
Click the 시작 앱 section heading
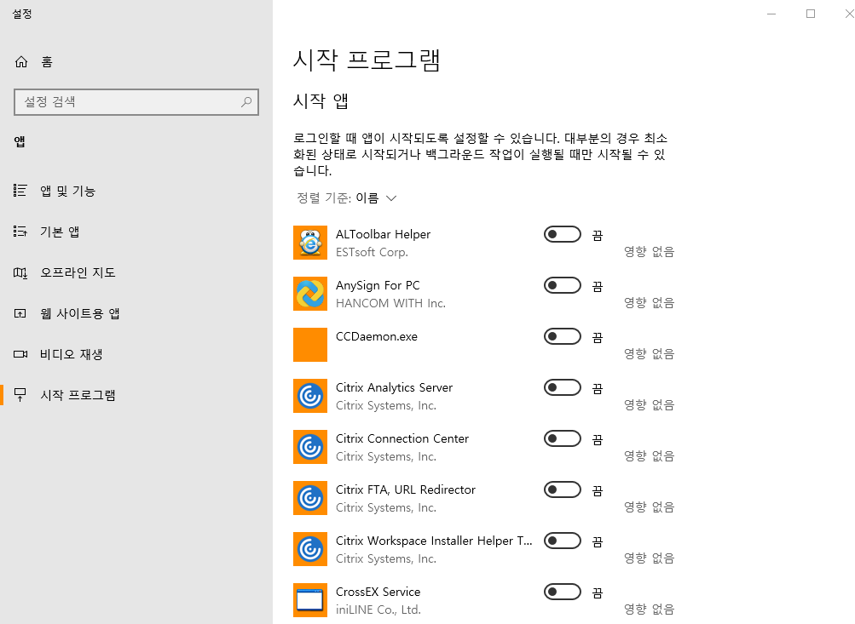click(x=321, y=100)
